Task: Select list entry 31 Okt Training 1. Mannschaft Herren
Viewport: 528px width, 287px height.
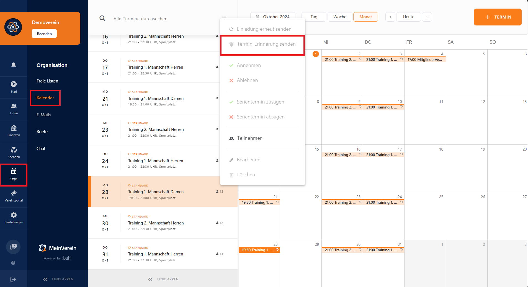Action: click(163, 254)
